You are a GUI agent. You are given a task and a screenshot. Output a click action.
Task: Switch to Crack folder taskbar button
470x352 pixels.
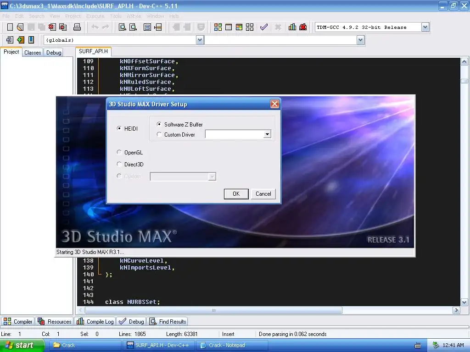[x=84, y=346]
